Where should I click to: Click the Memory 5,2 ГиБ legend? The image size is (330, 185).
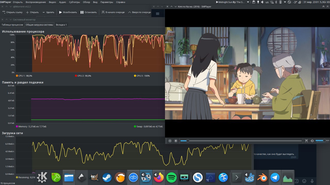click(31, 126)
